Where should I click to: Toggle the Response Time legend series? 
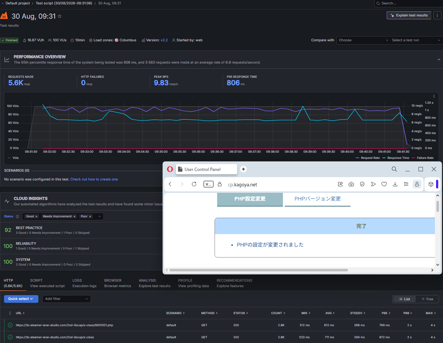tap(396, 158)
